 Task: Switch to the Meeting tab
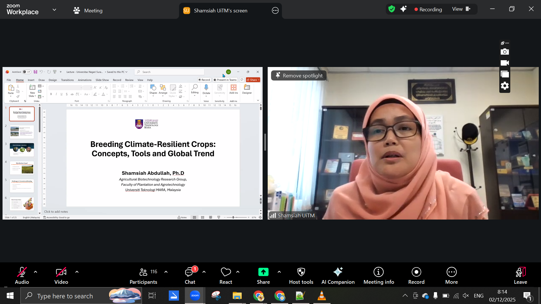click(x=88, y=11)
